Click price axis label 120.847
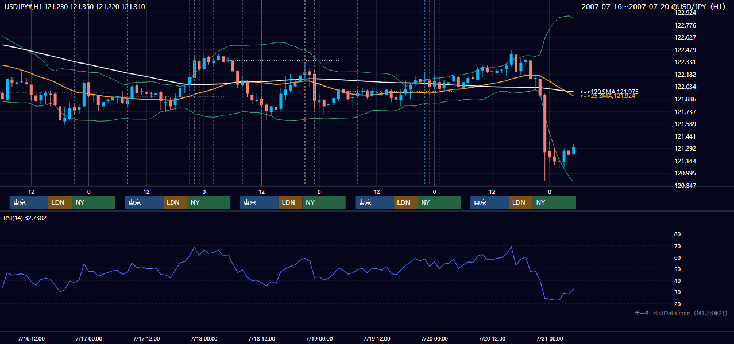Screen dimensions: 734x344 pos(686,186)
